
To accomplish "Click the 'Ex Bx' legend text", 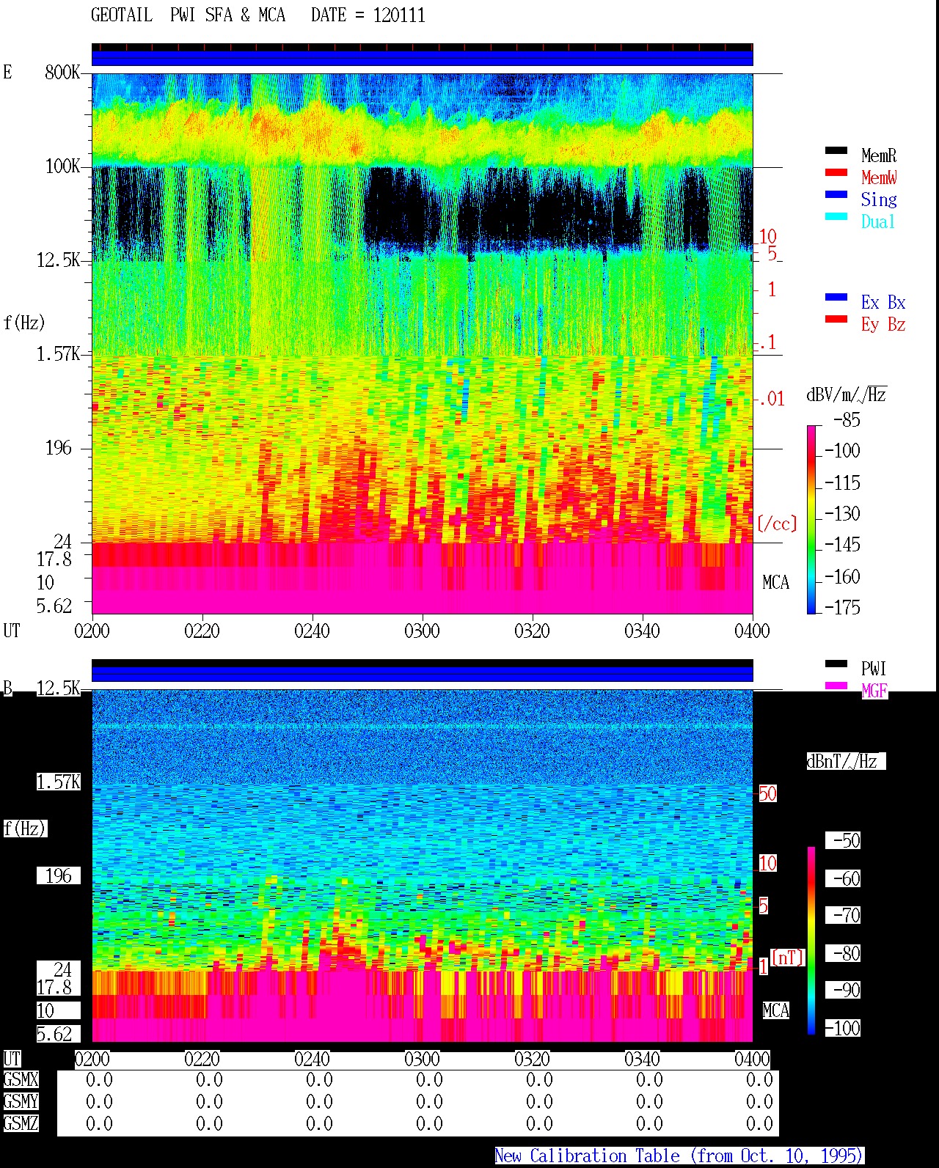I will click(x=883, y=302).
